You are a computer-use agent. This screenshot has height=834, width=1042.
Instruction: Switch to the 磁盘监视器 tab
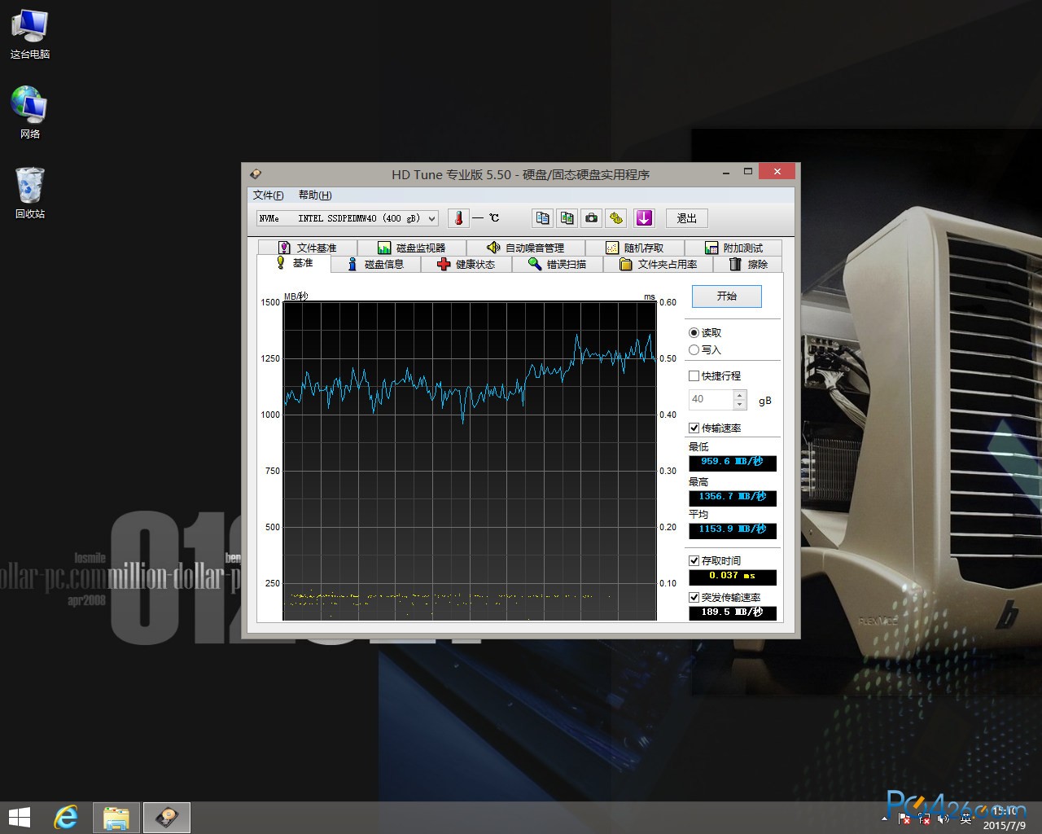412,248
